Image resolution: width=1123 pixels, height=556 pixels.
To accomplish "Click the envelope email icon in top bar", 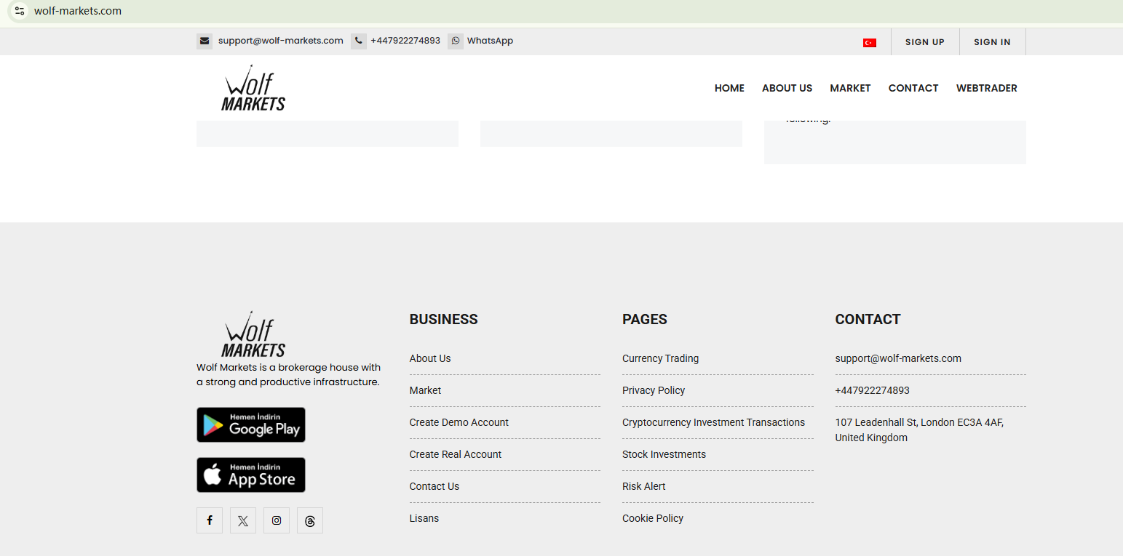I will (205, 41).
